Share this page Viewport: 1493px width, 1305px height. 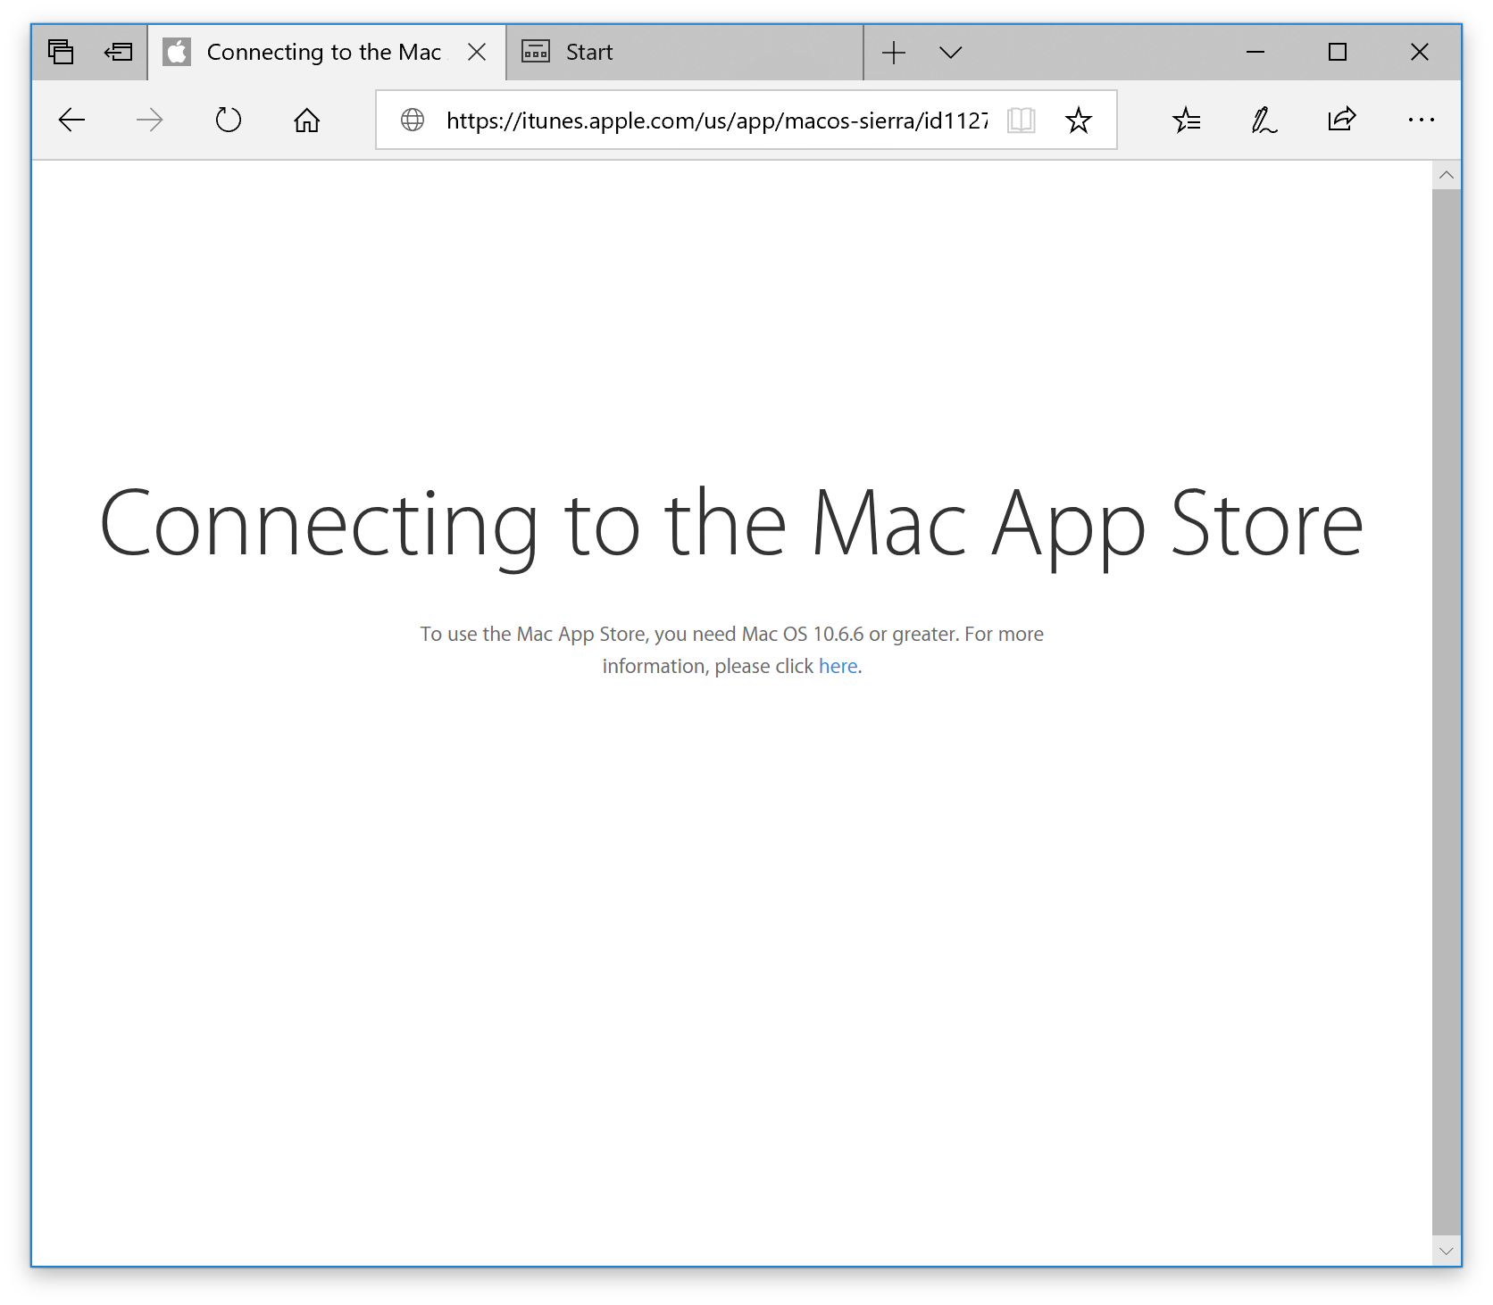tap(1341, 120)
